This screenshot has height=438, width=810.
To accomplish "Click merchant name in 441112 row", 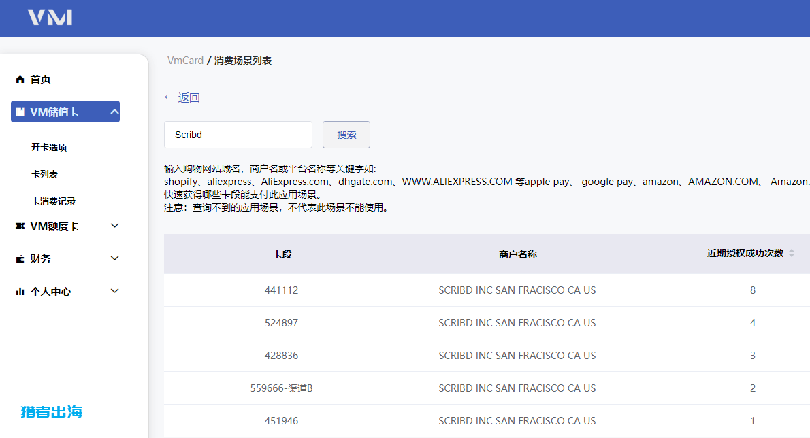I will (x=517, y=290).
